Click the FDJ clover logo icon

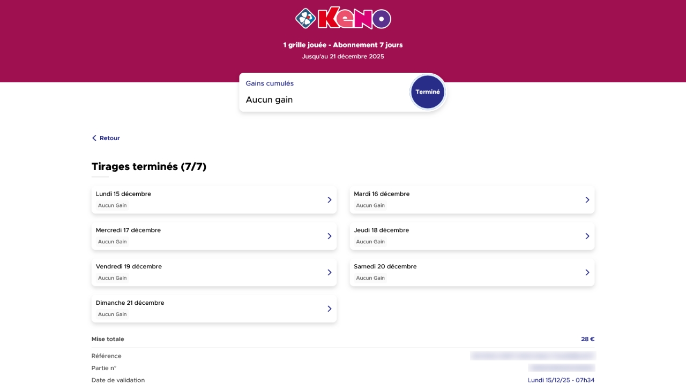click(x=305, y=18)
